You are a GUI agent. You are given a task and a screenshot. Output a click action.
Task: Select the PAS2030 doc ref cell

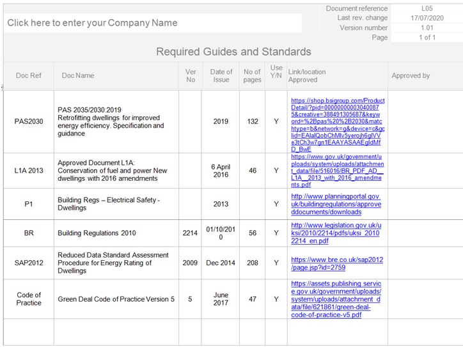pyautogui.click(x=28, y=121)
